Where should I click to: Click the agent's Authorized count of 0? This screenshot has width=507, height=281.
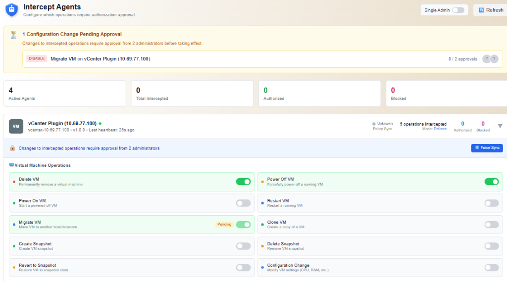(x=462, y=124)
